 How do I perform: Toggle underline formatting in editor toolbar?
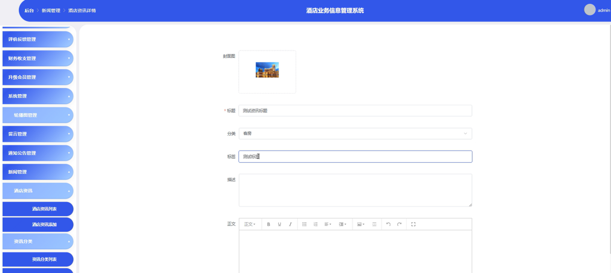coord(279,224)
